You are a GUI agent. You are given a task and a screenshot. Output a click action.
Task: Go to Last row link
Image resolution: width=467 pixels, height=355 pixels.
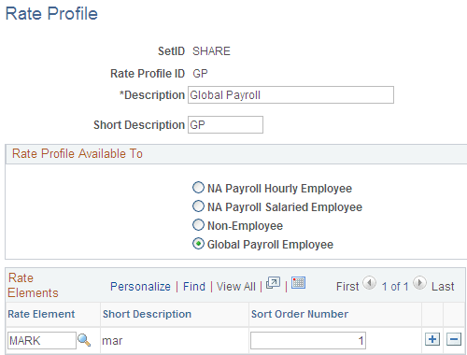[x=443, y=287]
